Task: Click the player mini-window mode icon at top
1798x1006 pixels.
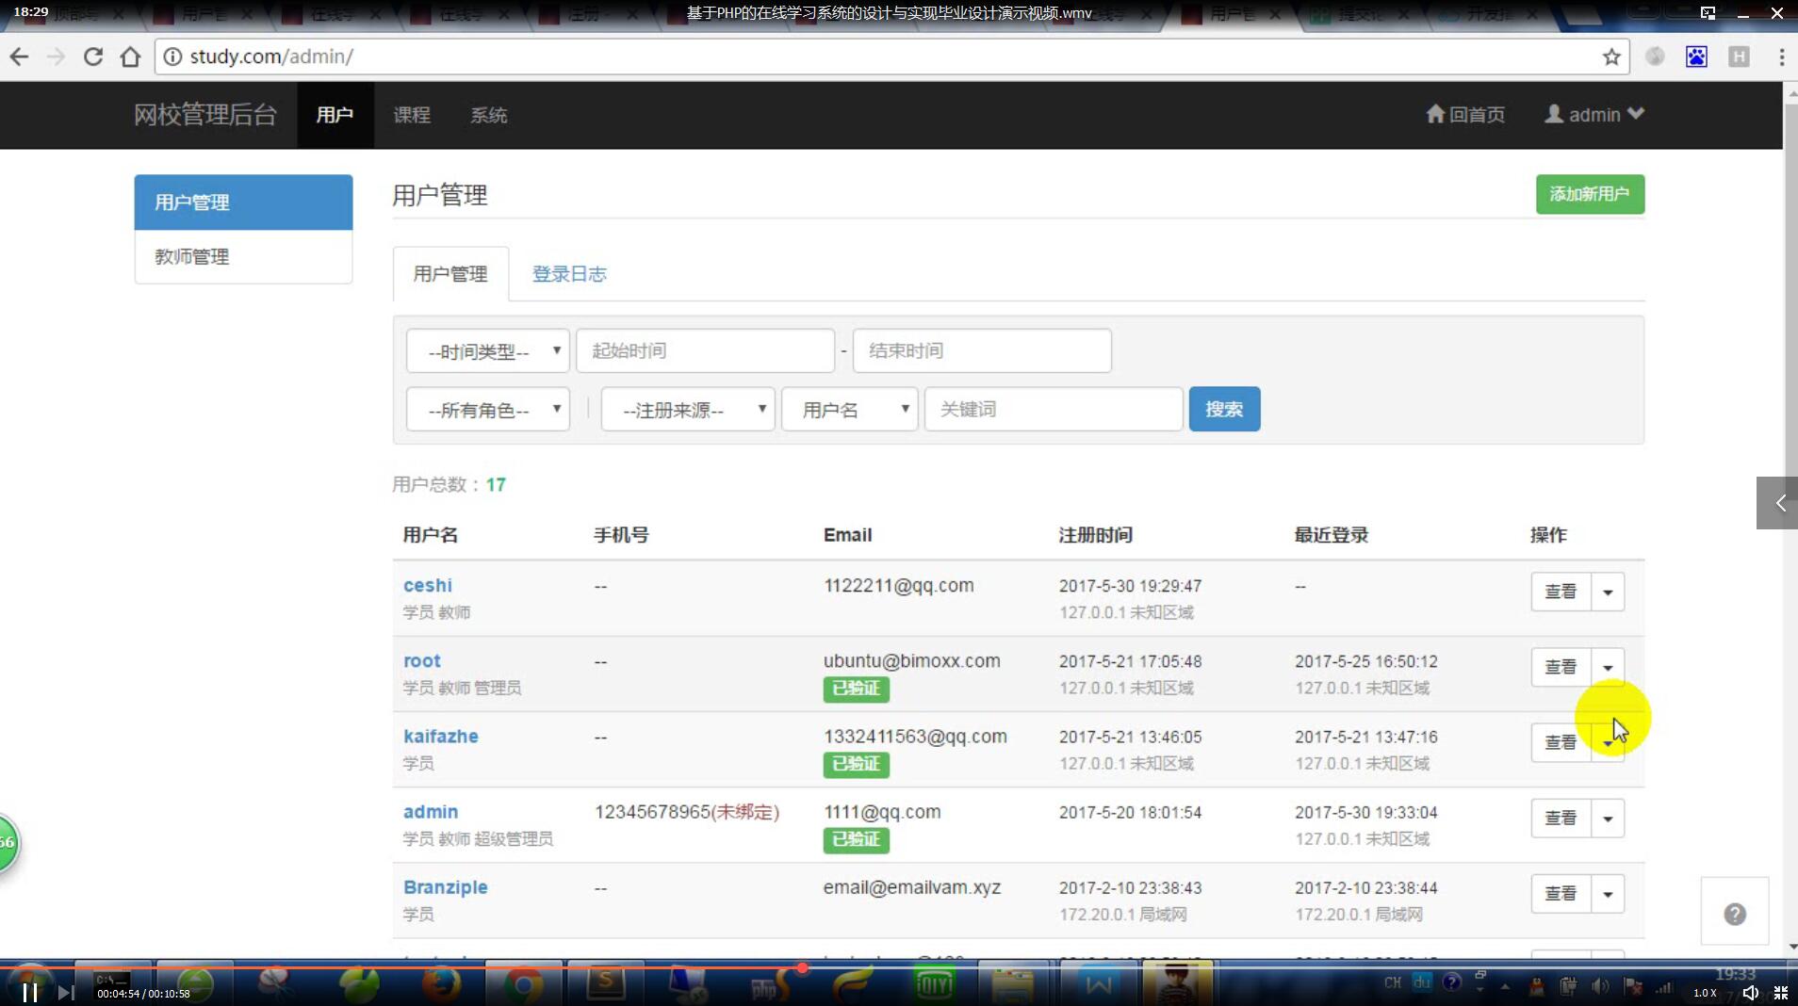Action: click(x=1708, y=12)
